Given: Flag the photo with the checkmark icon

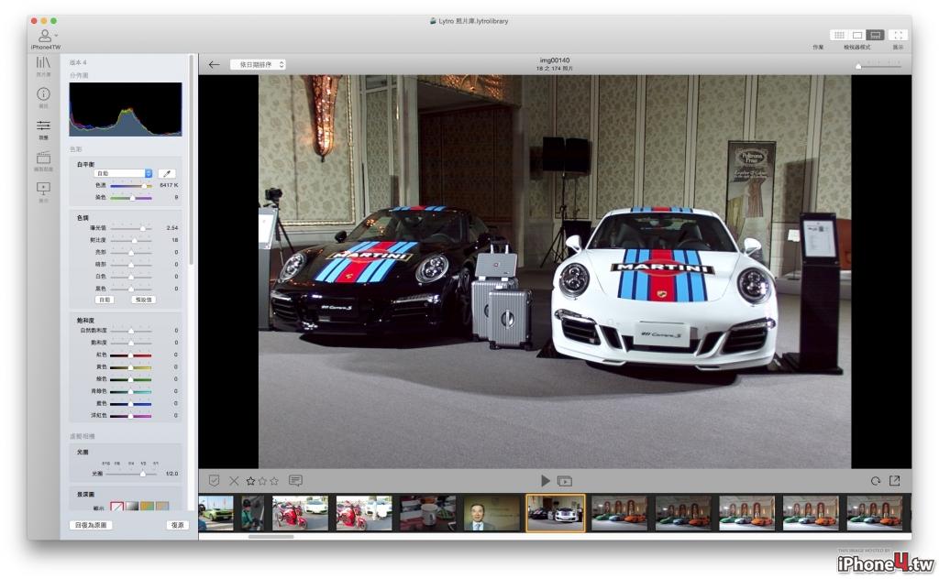Looking at the screenshot, I should click(214, 481).
